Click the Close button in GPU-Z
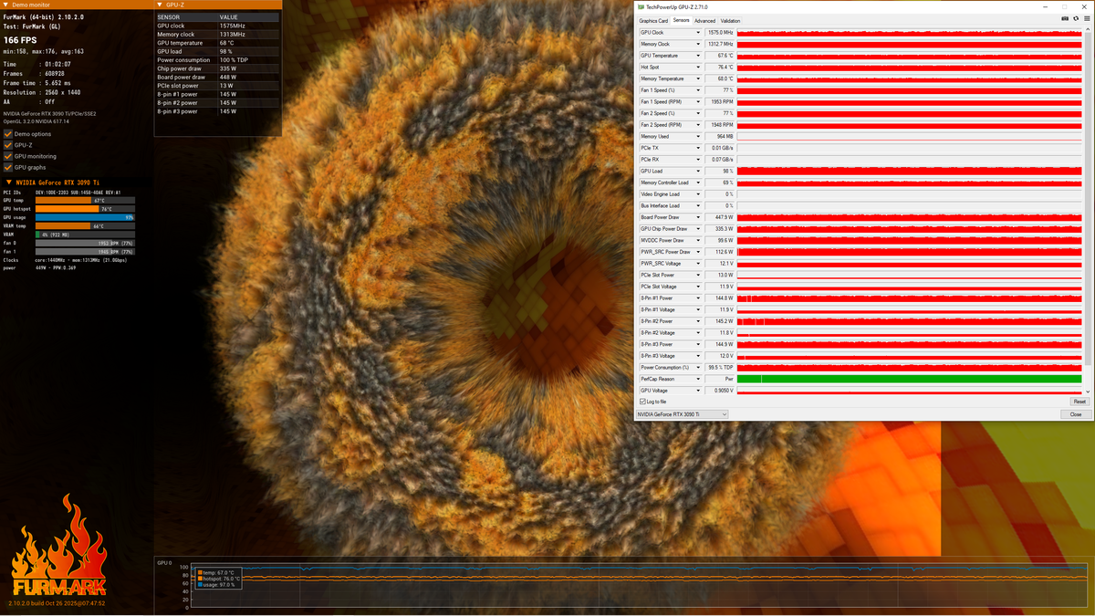The image size is (1095, 616). [1076, 414]
